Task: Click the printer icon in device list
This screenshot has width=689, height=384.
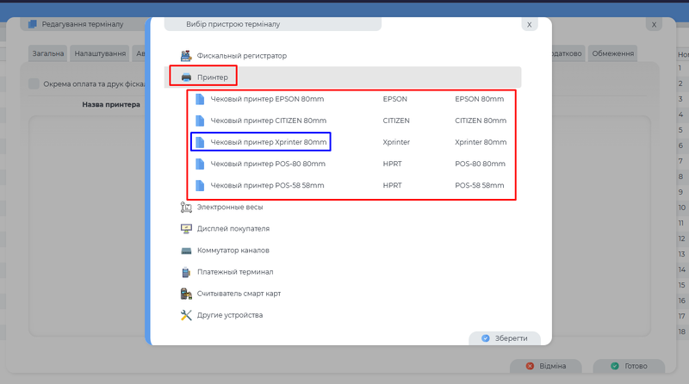Action: (x=185, y=77)
